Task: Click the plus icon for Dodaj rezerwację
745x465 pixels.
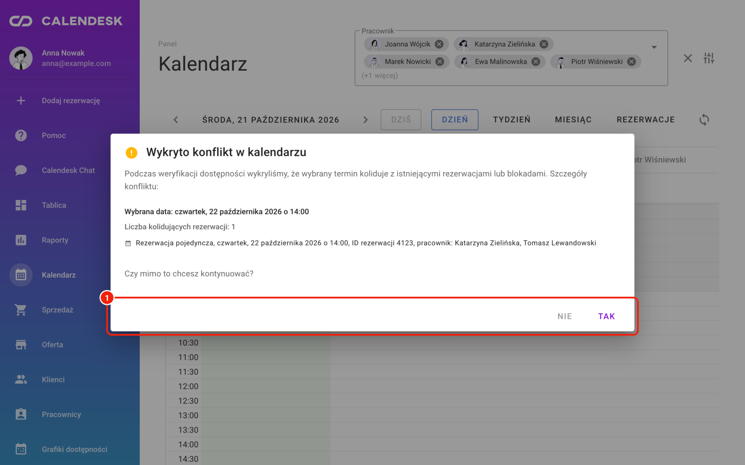Action: point(21,100)
